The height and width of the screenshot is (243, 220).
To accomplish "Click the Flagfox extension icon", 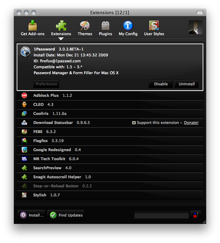I will (x=24, y=141).
